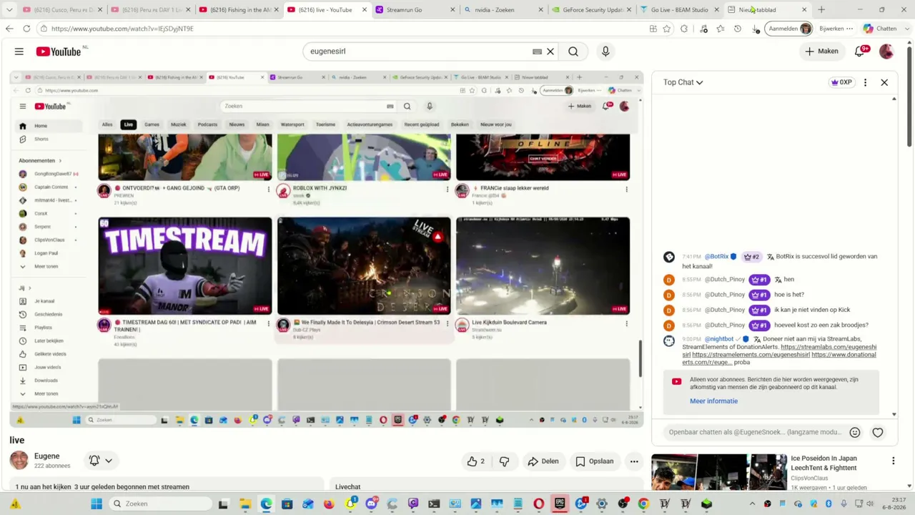This screenshot has width=915, height=515.
Task: Open the browser history icon
Action: point(738,29)
